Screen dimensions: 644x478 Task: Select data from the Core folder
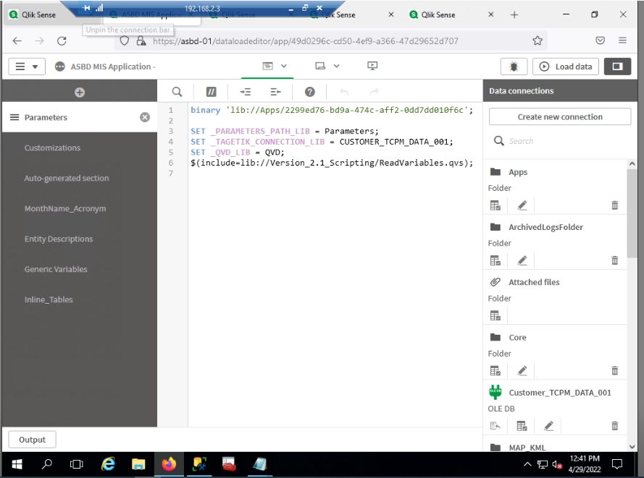(x=495, y=370)
